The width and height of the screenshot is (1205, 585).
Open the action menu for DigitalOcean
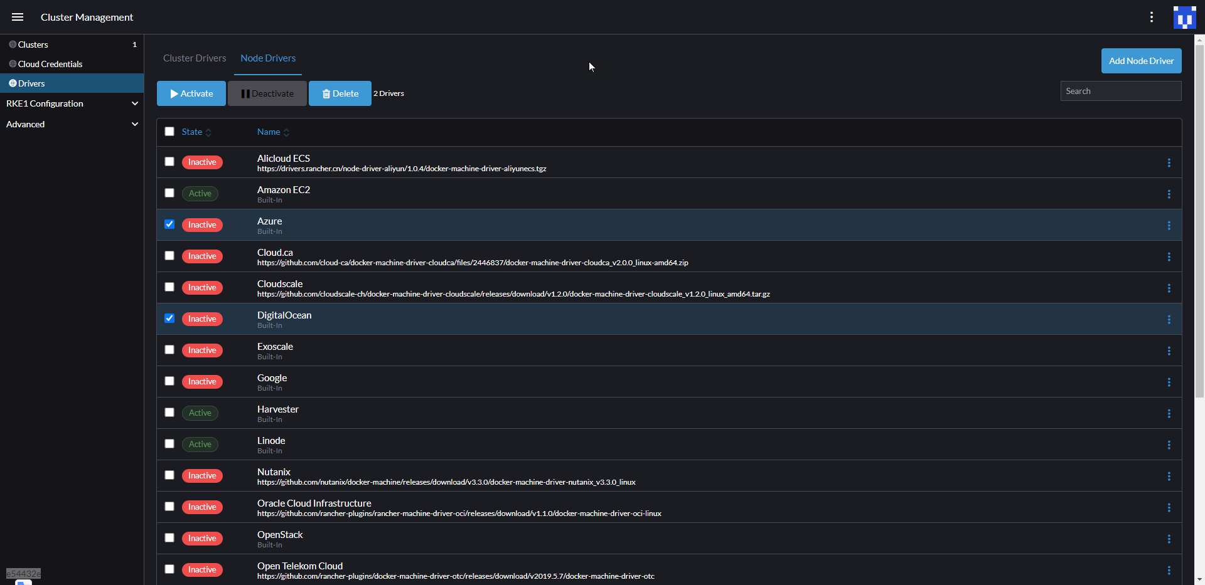(1169, 319)
